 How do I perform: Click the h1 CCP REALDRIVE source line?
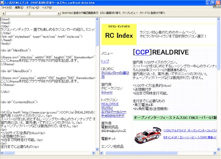click(x=48, y=112)
